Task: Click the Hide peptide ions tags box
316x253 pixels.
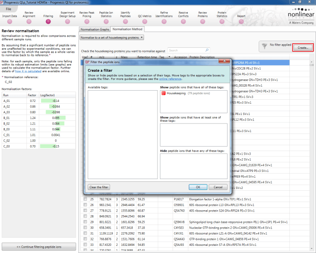Action: coord(194,166)
